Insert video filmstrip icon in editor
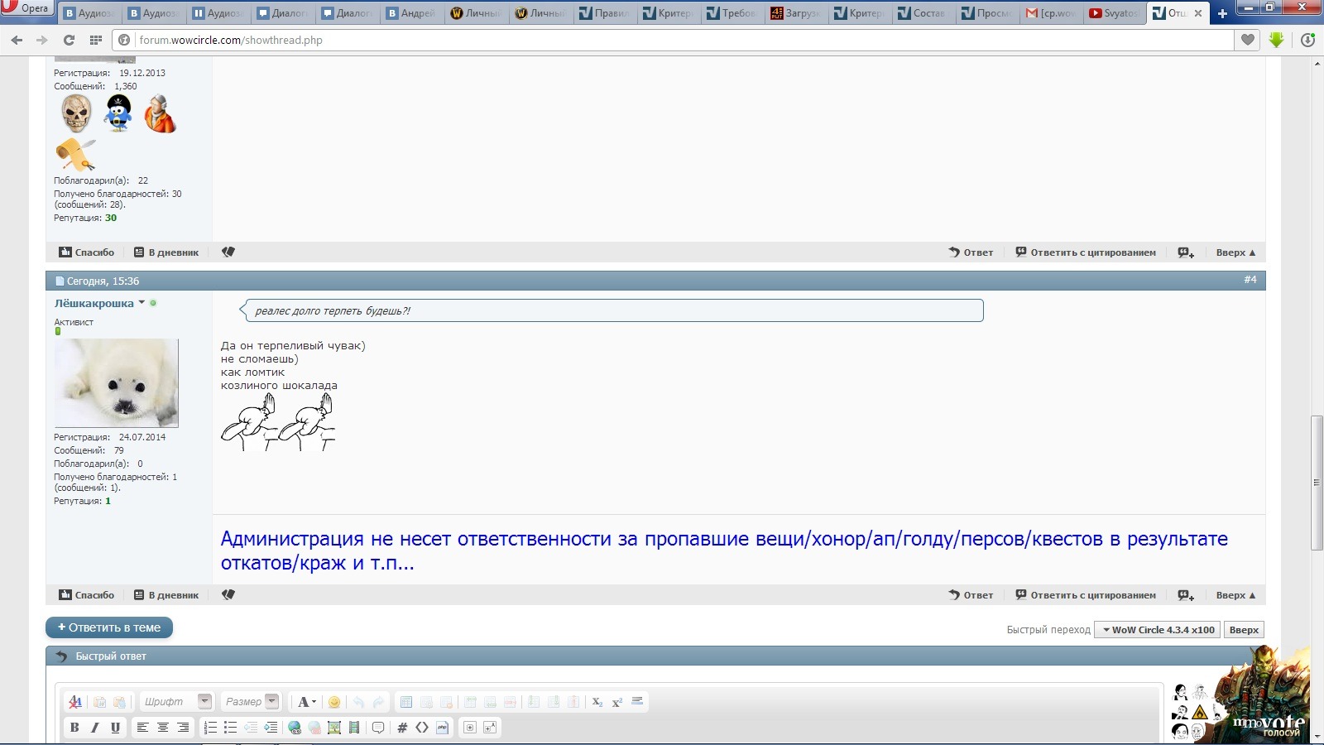 point(354,728)
